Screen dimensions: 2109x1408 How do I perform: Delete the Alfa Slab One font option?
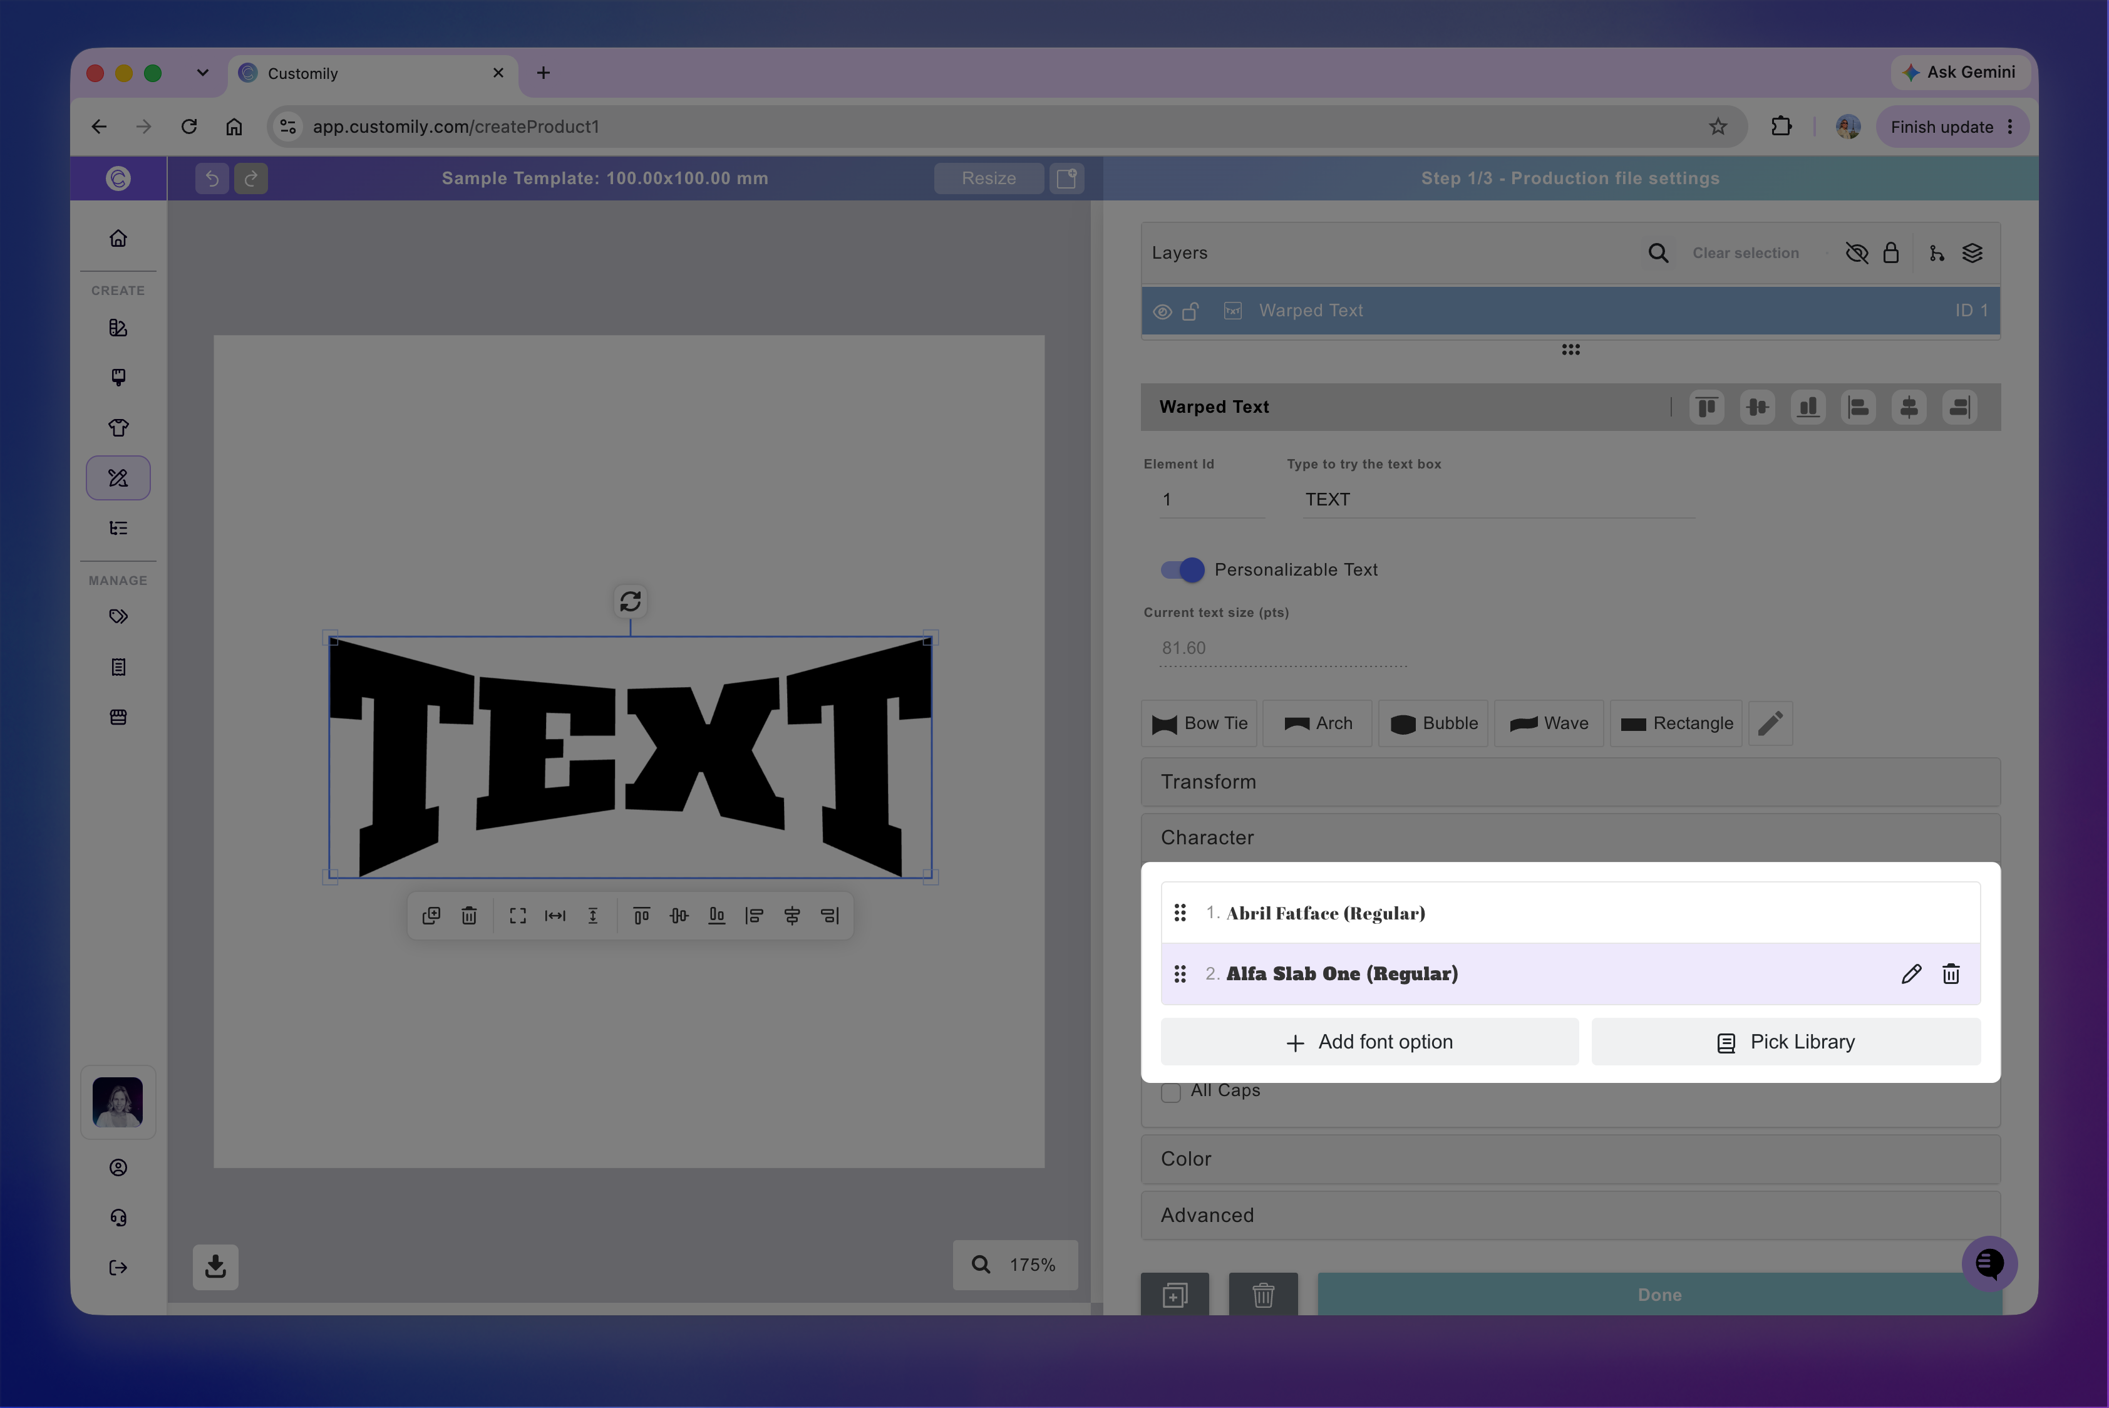click(1951, 975)
